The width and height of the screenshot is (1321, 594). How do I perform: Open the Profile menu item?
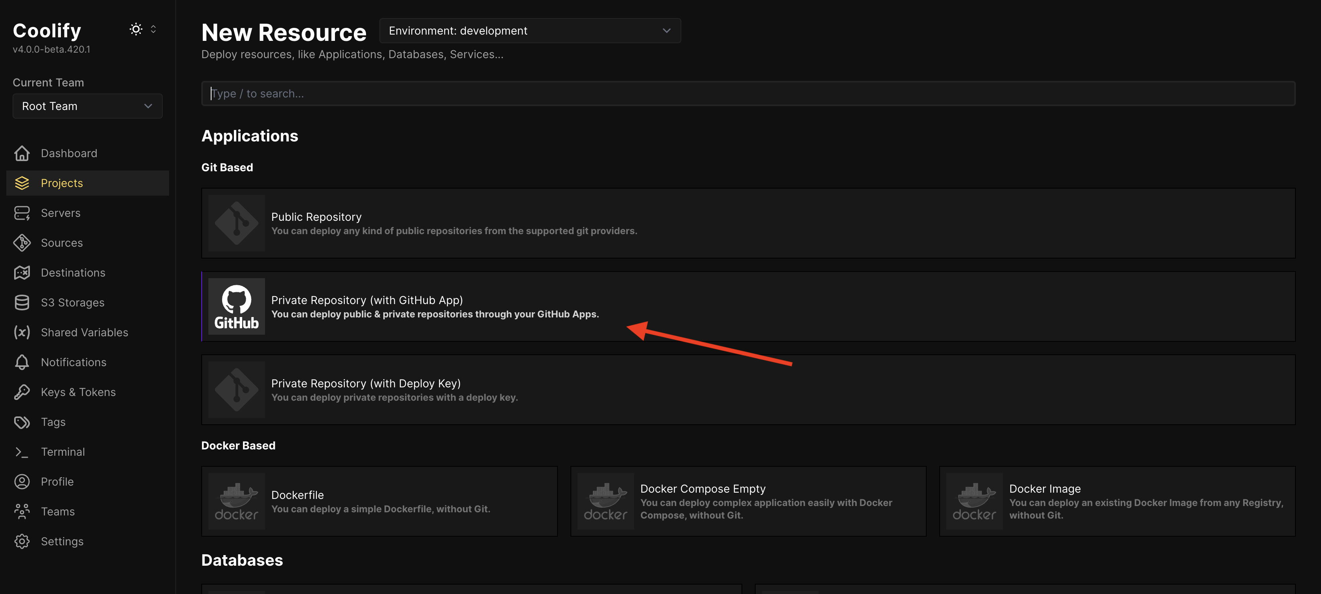click(88, 482)
